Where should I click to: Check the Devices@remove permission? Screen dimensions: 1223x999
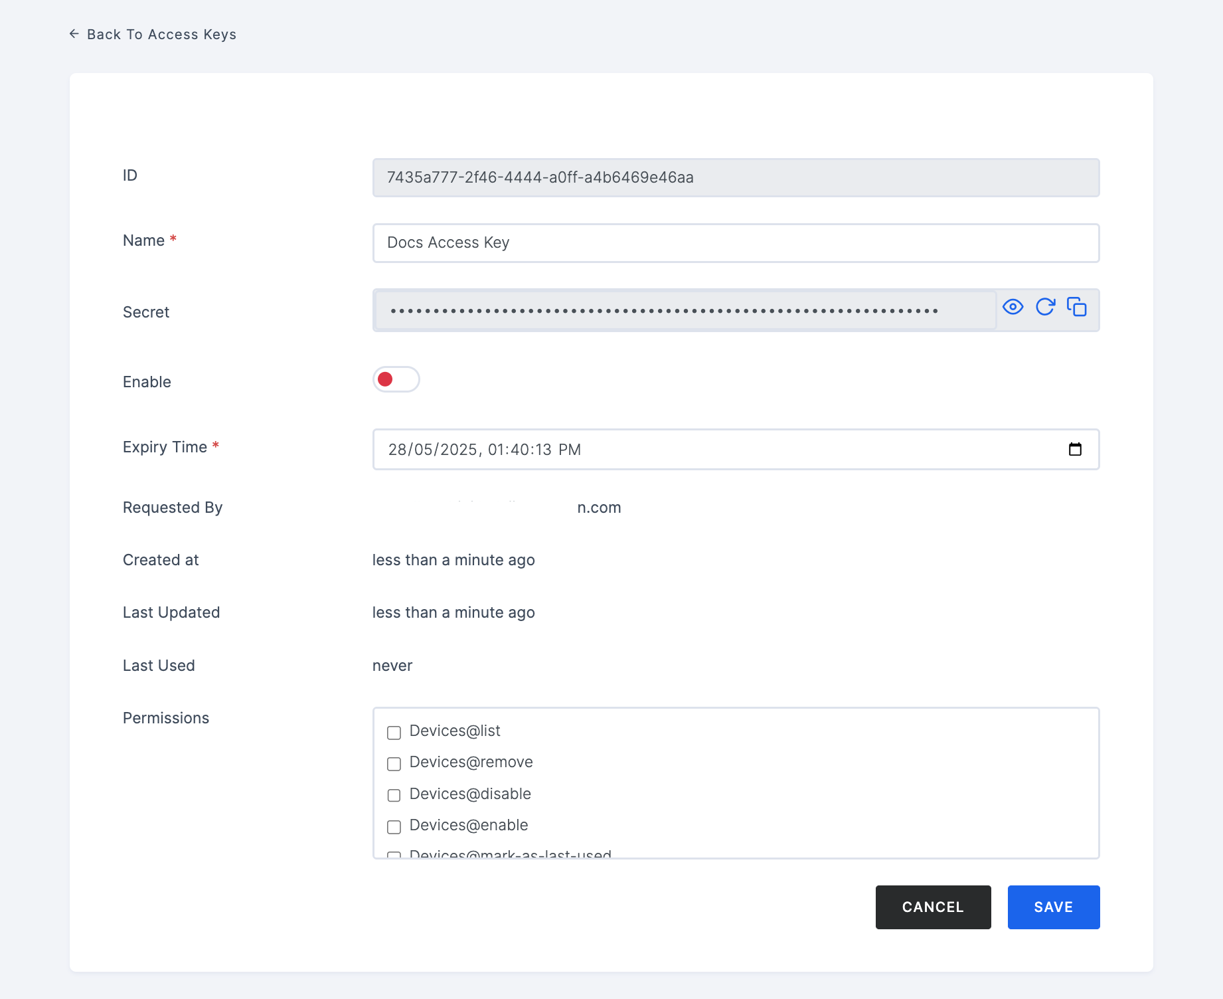(394, 764)
